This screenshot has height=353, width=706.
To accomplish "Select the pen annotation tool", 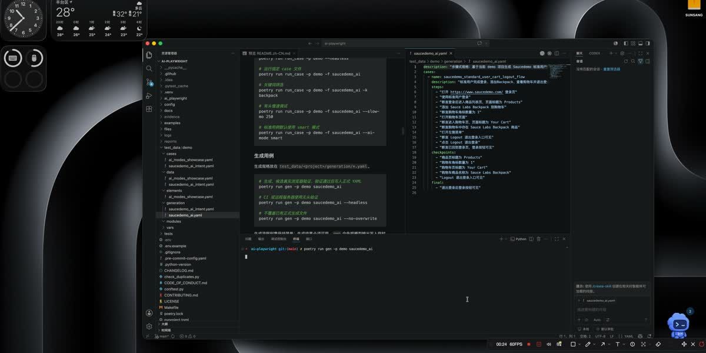I will click(x=587, y=344).
